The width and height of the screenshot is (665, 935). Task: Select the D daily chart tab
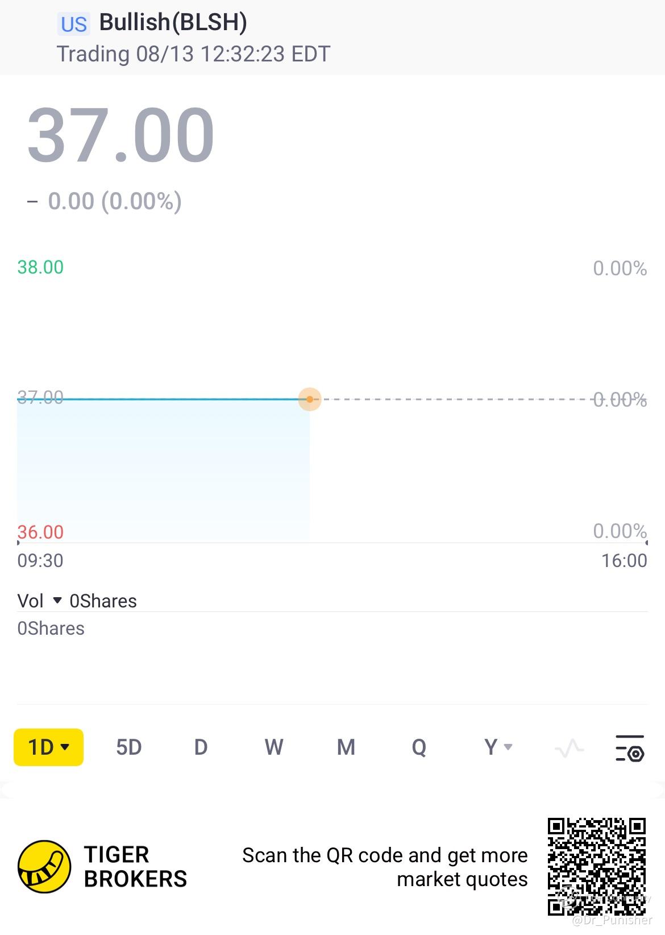[x=201, y=747]
